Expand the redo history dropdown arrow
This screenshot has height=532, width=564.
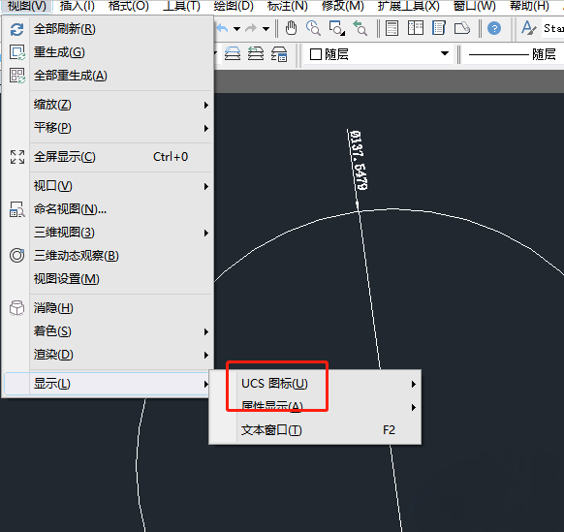click(266, 29)
